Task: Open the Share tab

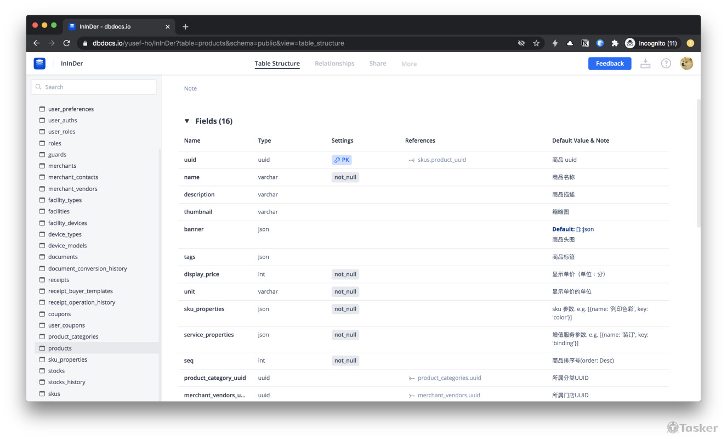Action: 377,64
